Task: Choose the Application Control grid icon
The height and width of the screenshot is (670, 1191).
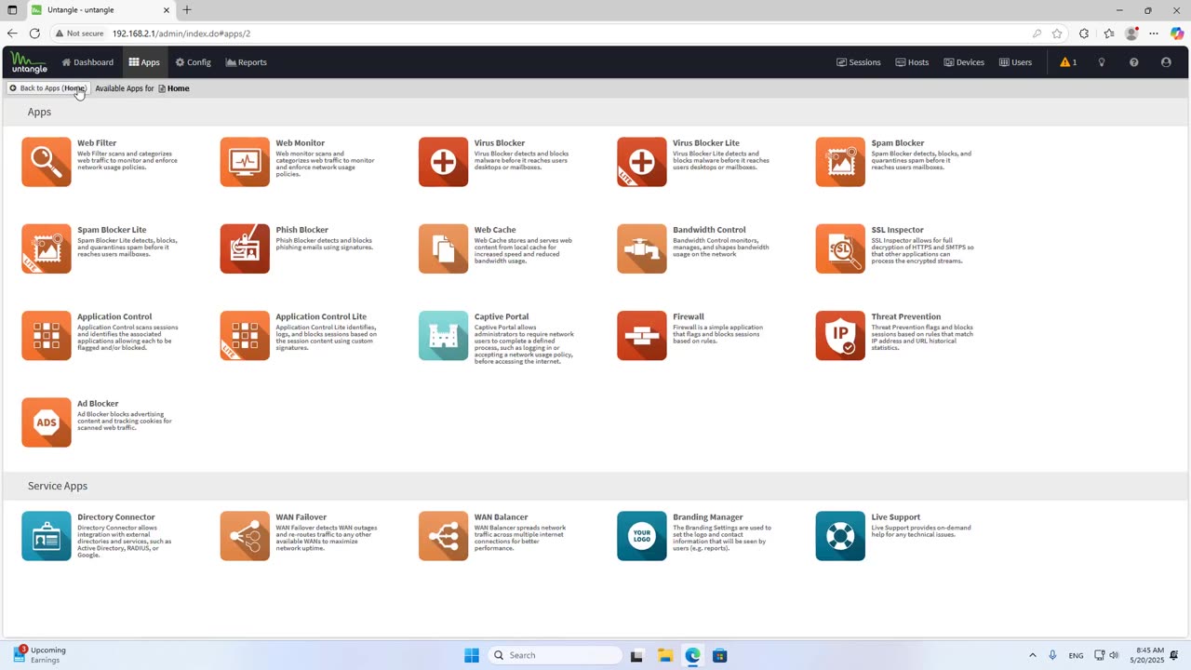Action: [47, 336]
